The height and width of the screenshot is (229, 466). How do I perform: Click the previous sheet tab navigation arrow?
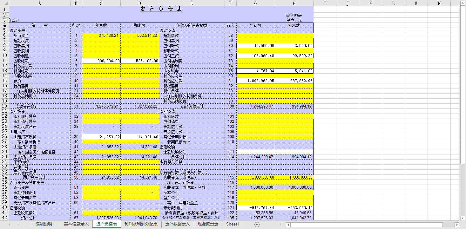(9, 225)
